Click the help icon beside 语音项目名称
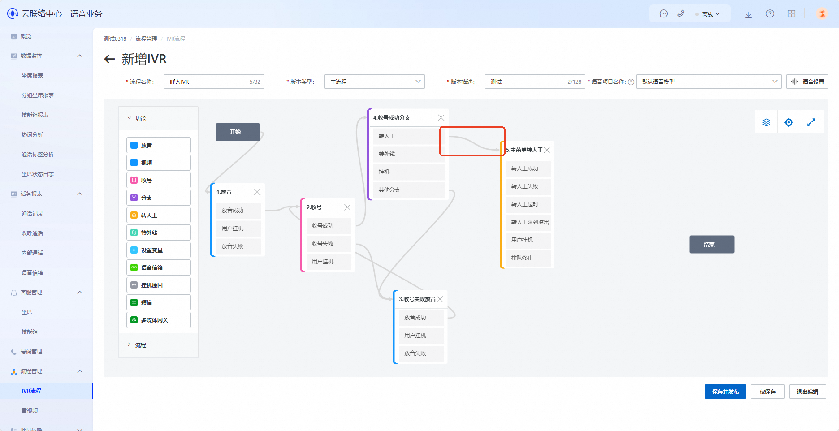839x431 pixels. click(631, 82)
